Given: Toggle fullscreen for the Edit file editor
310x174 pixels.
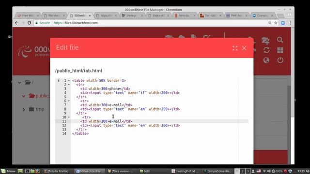Looking at the screenshot, I should [235, 48].
